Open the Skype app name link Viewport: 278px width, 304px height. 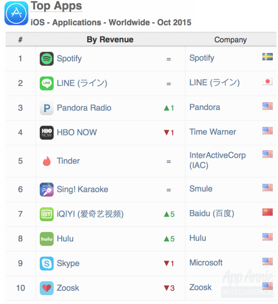(68, 263)
